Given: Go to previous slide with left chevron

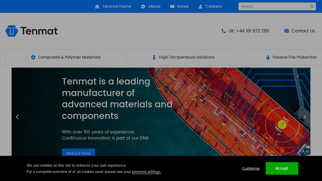Looking at the screenshot, I should coord(17,117).
